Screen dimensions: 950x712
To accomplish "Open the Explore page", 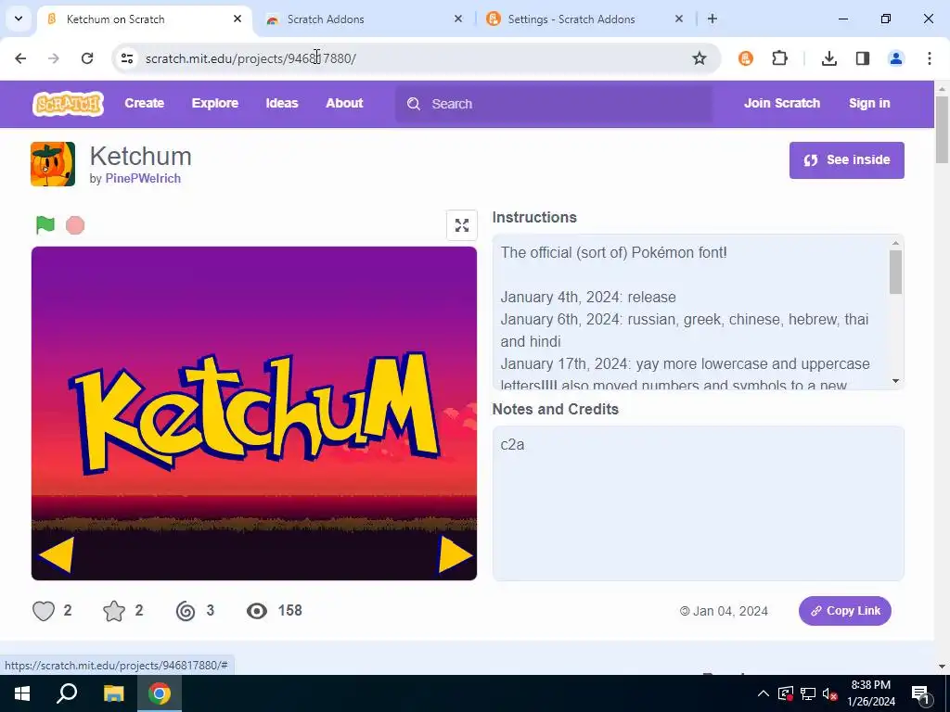I will pyautogui.click(x=215, y=104).
